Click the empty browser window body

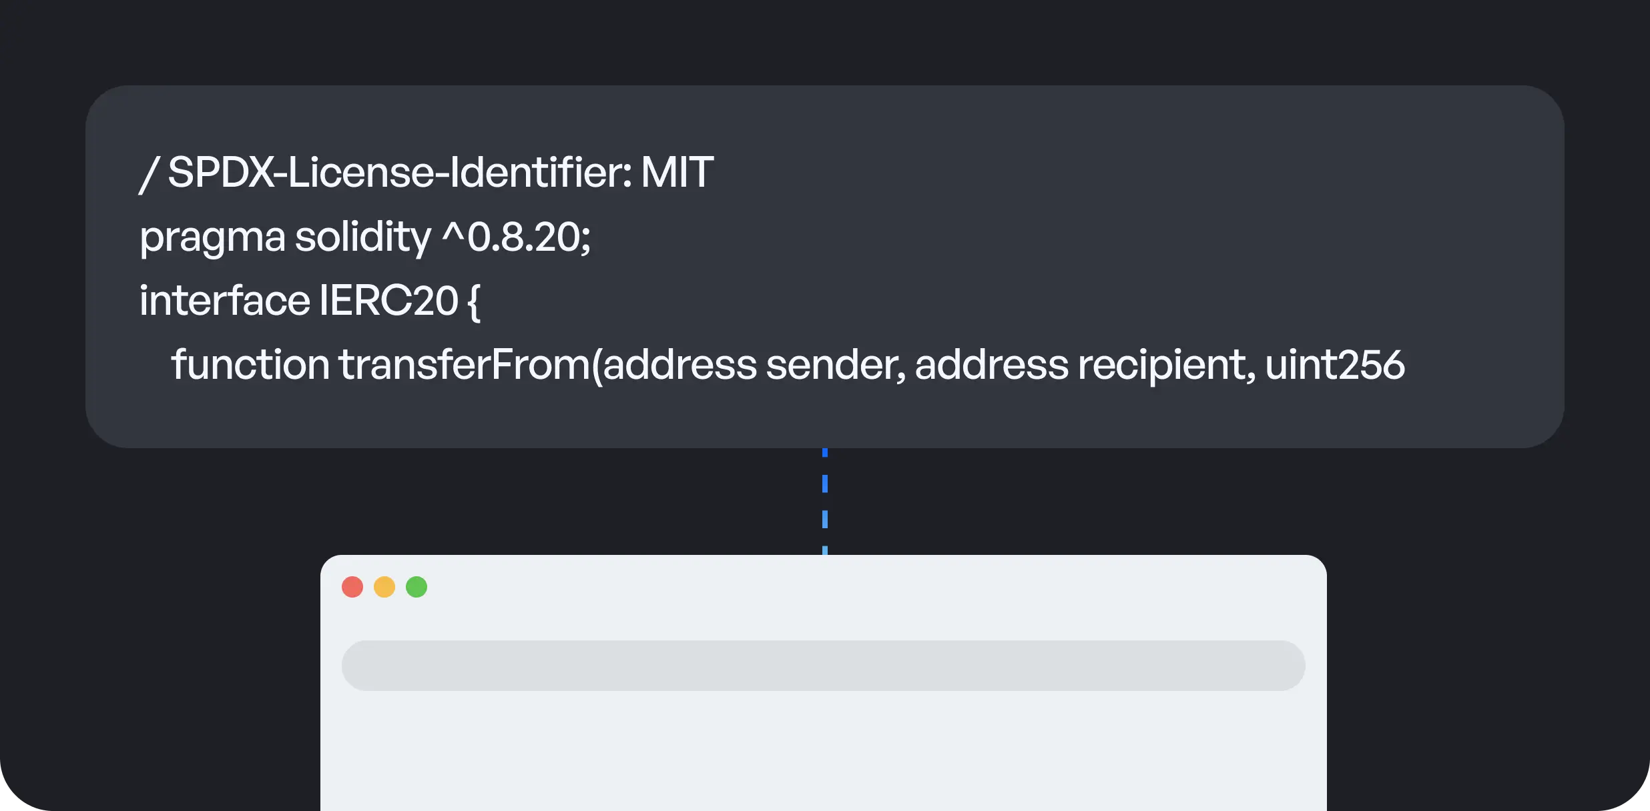pyautogui.click(x=823, y=754)
